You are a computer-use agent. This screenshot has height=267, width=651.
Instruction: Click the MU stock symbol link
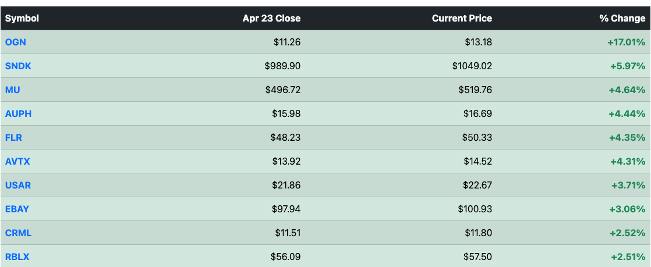coord(13,90)
